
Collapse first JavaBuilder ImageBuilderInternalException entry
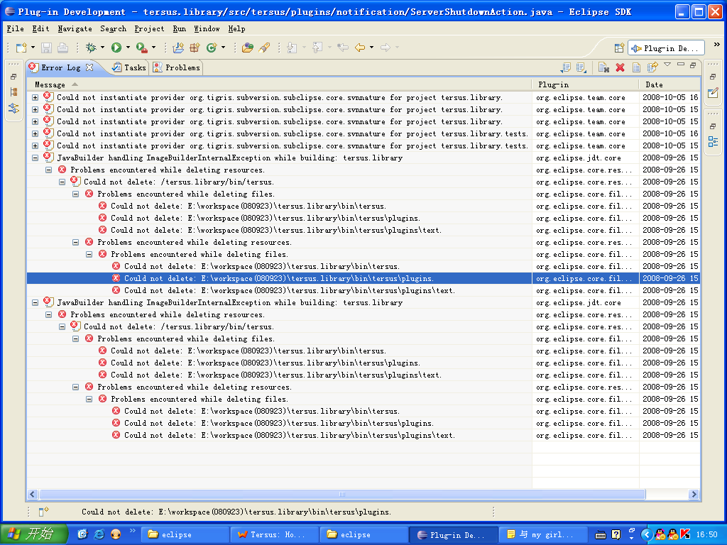coord(35,158)
